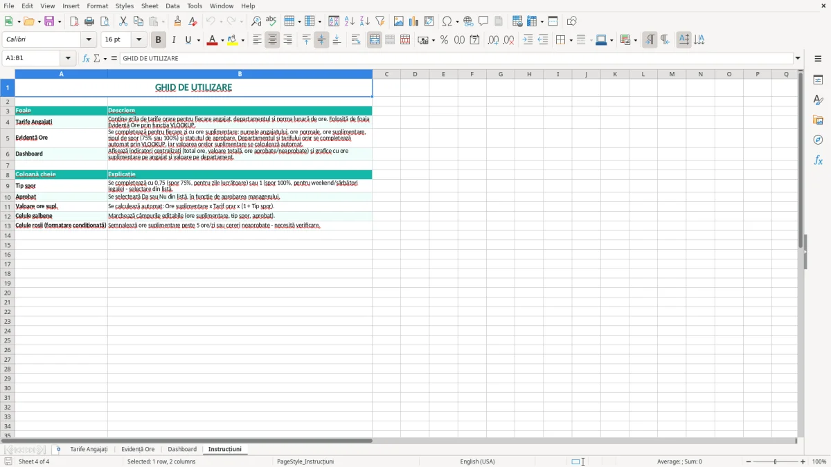Add a decimal place
Viewport: 831px width, 467px height.
[x=493, y=40]
